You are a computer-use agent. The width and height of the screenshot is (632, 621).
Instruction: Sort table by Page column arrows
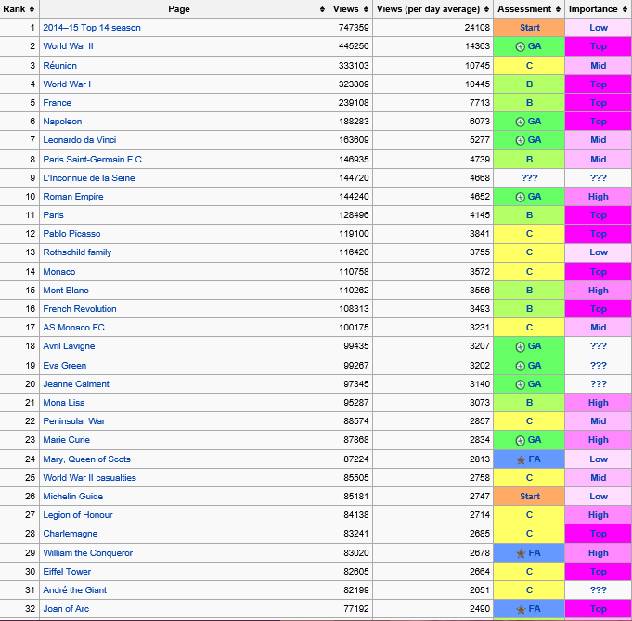point(322,9)
